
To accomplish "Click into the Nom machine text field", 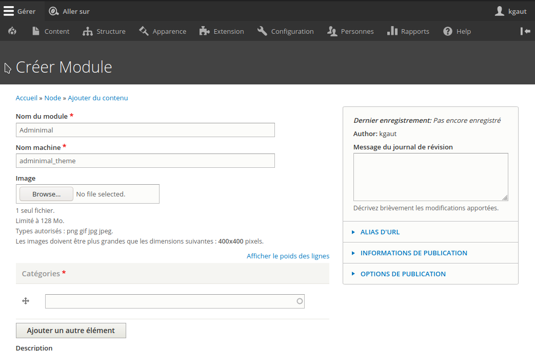I will [145, 161].
